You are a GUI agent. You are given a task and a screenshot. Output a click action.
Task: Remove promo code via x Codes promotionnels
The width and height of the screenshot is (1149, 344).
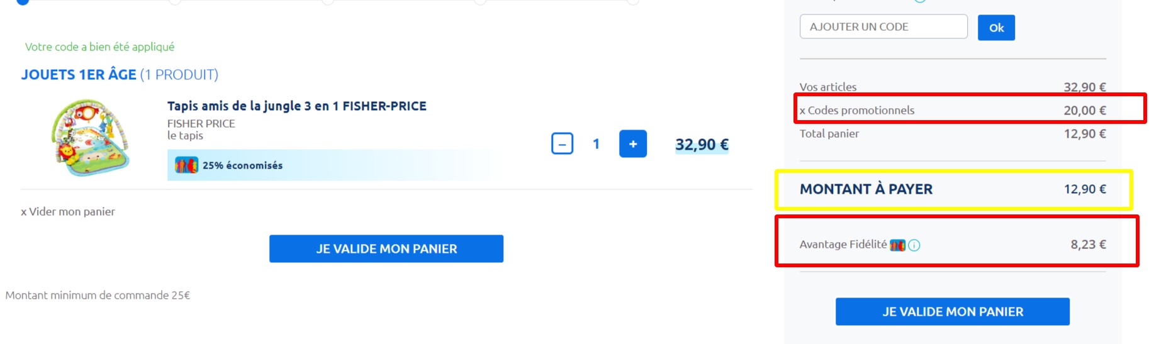click(x=802, y=111)
